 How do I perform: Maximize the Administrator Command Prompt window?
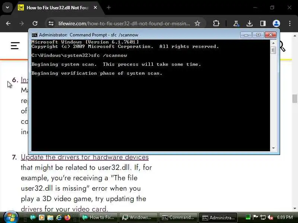pyautogui.click(x=258, y=35)
